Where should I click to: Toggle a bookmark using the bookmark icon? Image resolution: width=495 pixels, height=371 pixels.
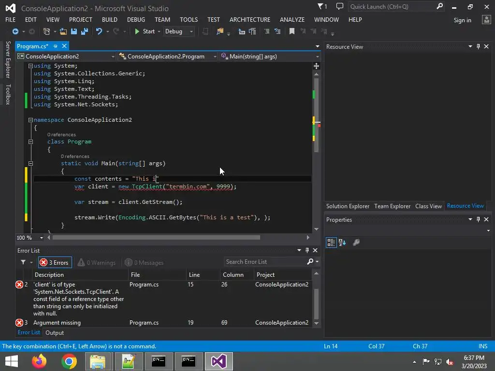point(292,31)
